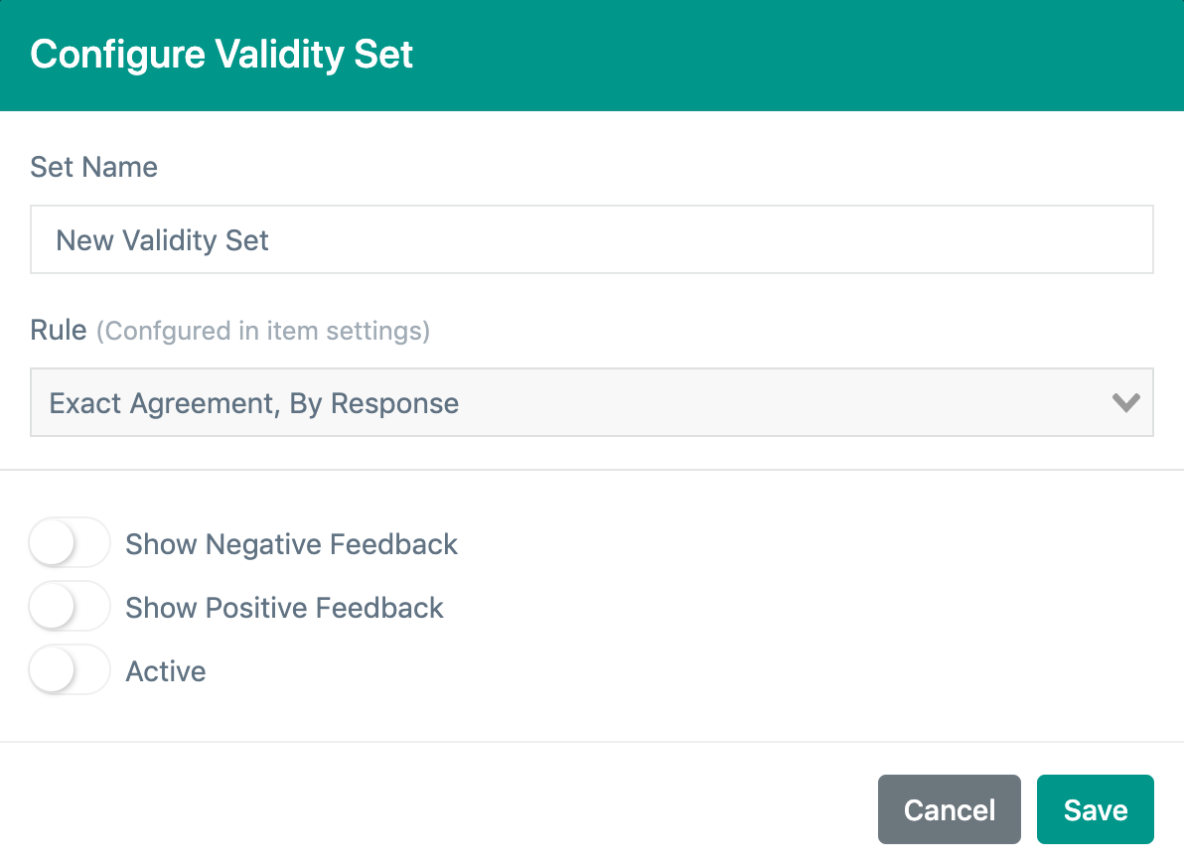The height and width of the screenshot is (866, 1184).
Task: Select the New Validity Set name text
Action: [x=162, y=239]
